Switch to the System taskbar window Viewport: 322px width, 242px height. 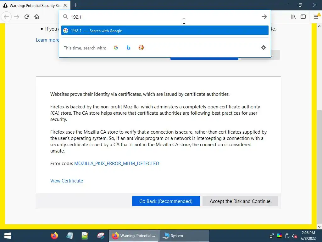pos(184,236)
